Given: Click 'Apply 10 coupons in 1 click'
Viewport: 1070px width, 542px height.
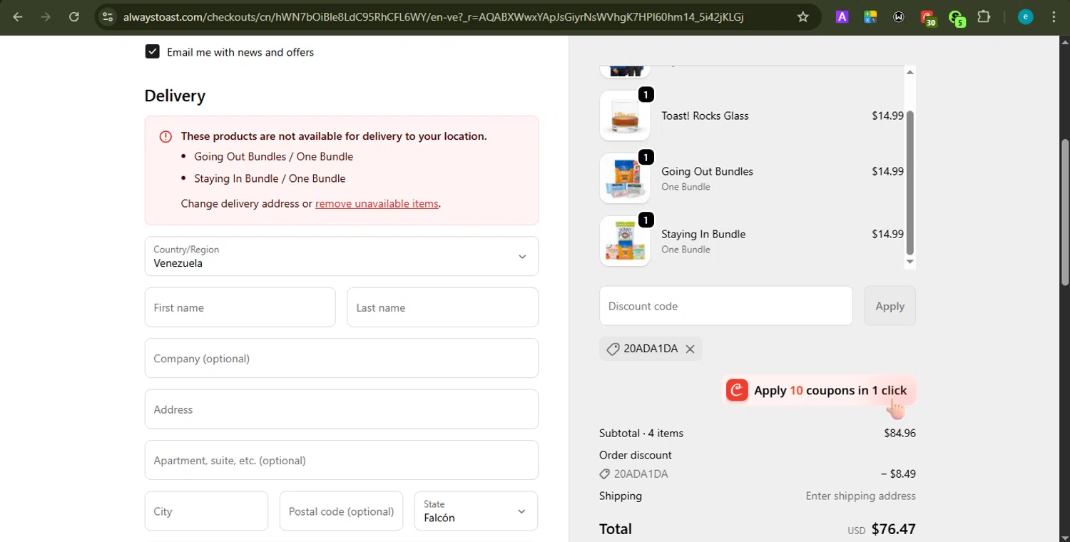Looking at the screenshot, I should tap(819, 390).
